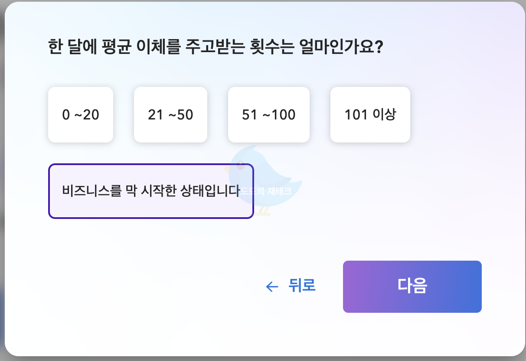Choose the lowest transfer range 0 ~20
Screen dimensions: 526x361
point(81,114)
